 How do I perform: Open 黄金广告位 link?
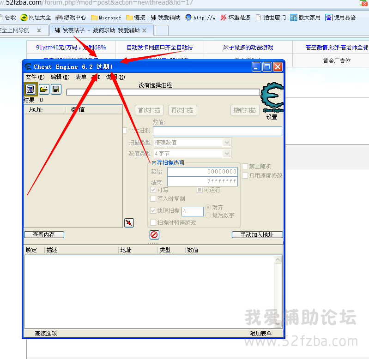[x=337, y=61]
